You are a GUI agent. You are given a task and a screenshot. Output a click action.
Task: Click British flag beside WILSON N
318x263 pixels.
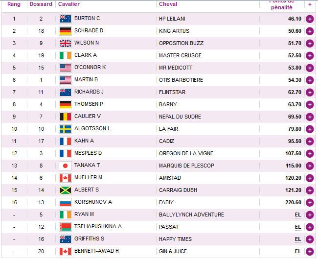65,43
